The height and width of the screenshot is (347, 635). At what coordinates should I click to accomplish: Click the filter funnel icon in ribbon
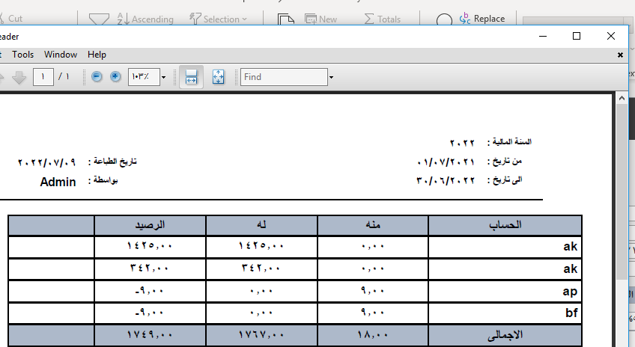(x=99, y=19)
